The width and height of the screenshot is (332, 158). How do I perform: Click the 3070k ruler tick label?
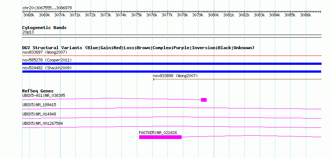[60, 15]
